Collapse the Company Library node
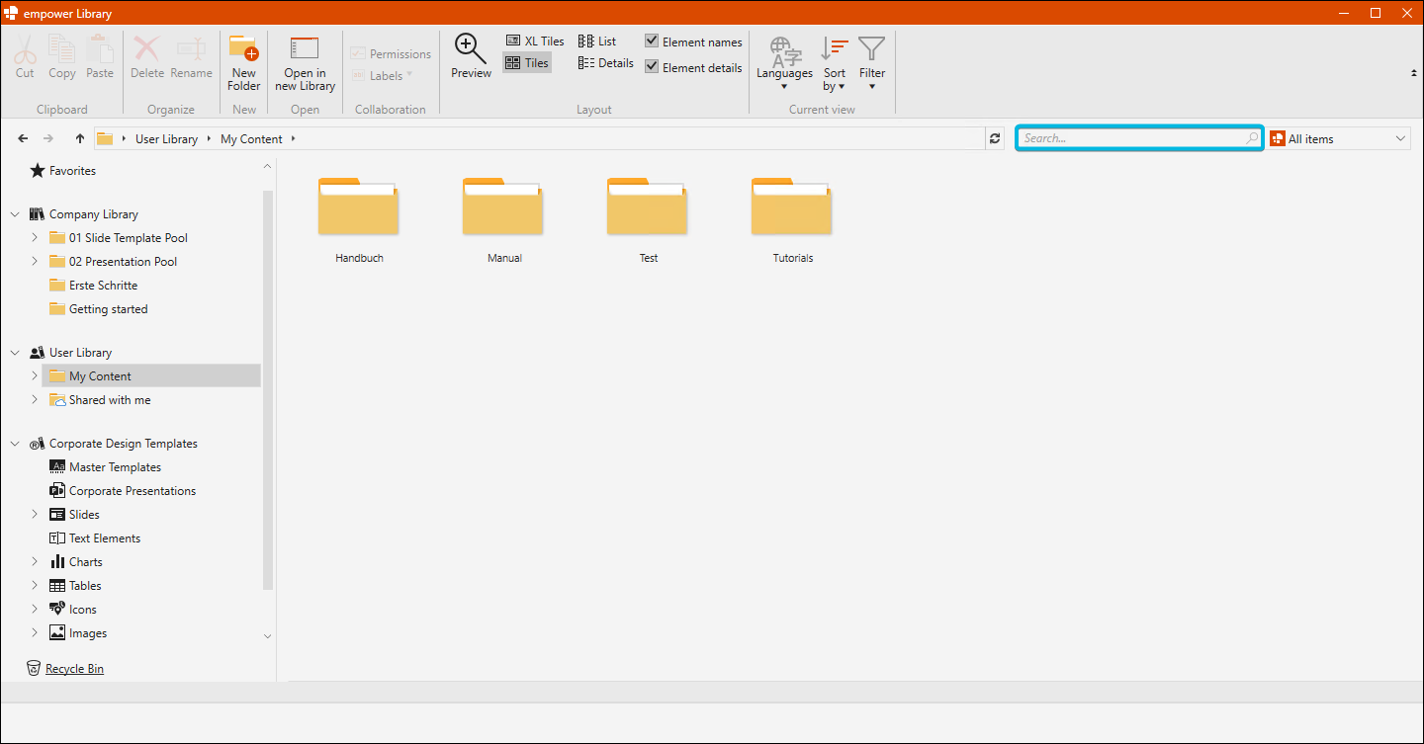Viewport: 1424px width, 744px height. [15, 214]
